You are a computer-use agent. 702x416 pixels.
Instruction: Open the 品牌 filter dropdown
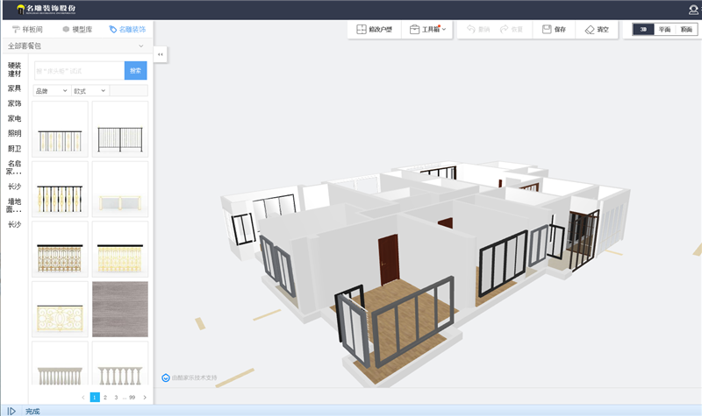[x=51, y=91]
